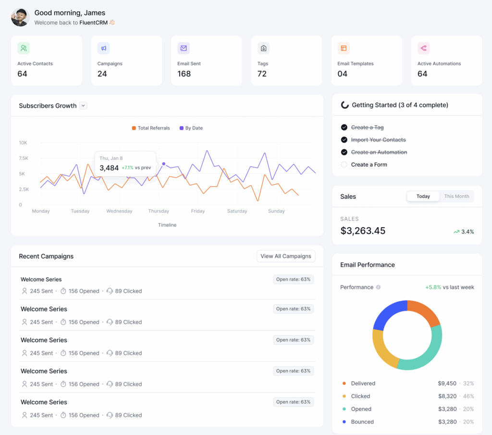492x435 pixels.
Task: Click the Email Sent envelope icon
Action: pos(184,48)
